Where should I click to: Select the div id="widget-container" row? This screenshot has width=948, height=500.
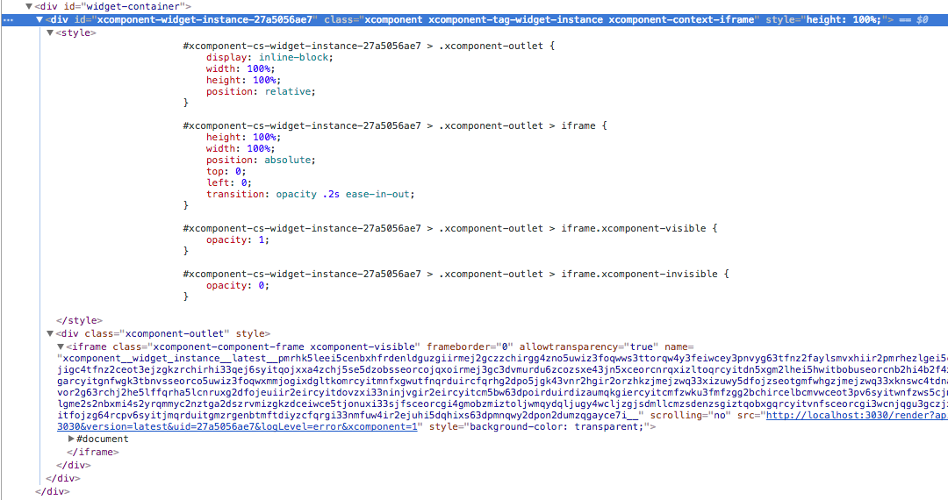[112, 7]
